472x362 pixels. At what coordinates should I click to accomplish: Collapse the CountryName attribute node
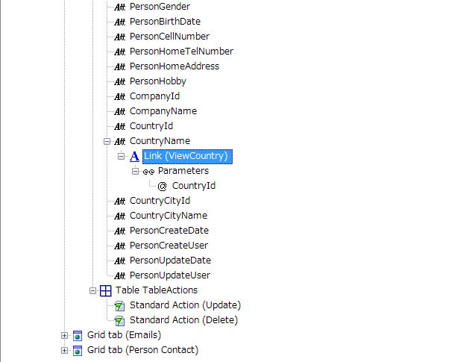coord(107,141)
